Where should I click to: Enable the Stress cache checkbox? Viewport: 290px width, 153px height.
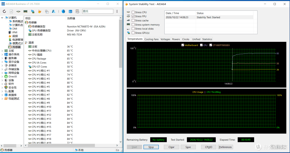pyautogui.click(x=133, y=20)
